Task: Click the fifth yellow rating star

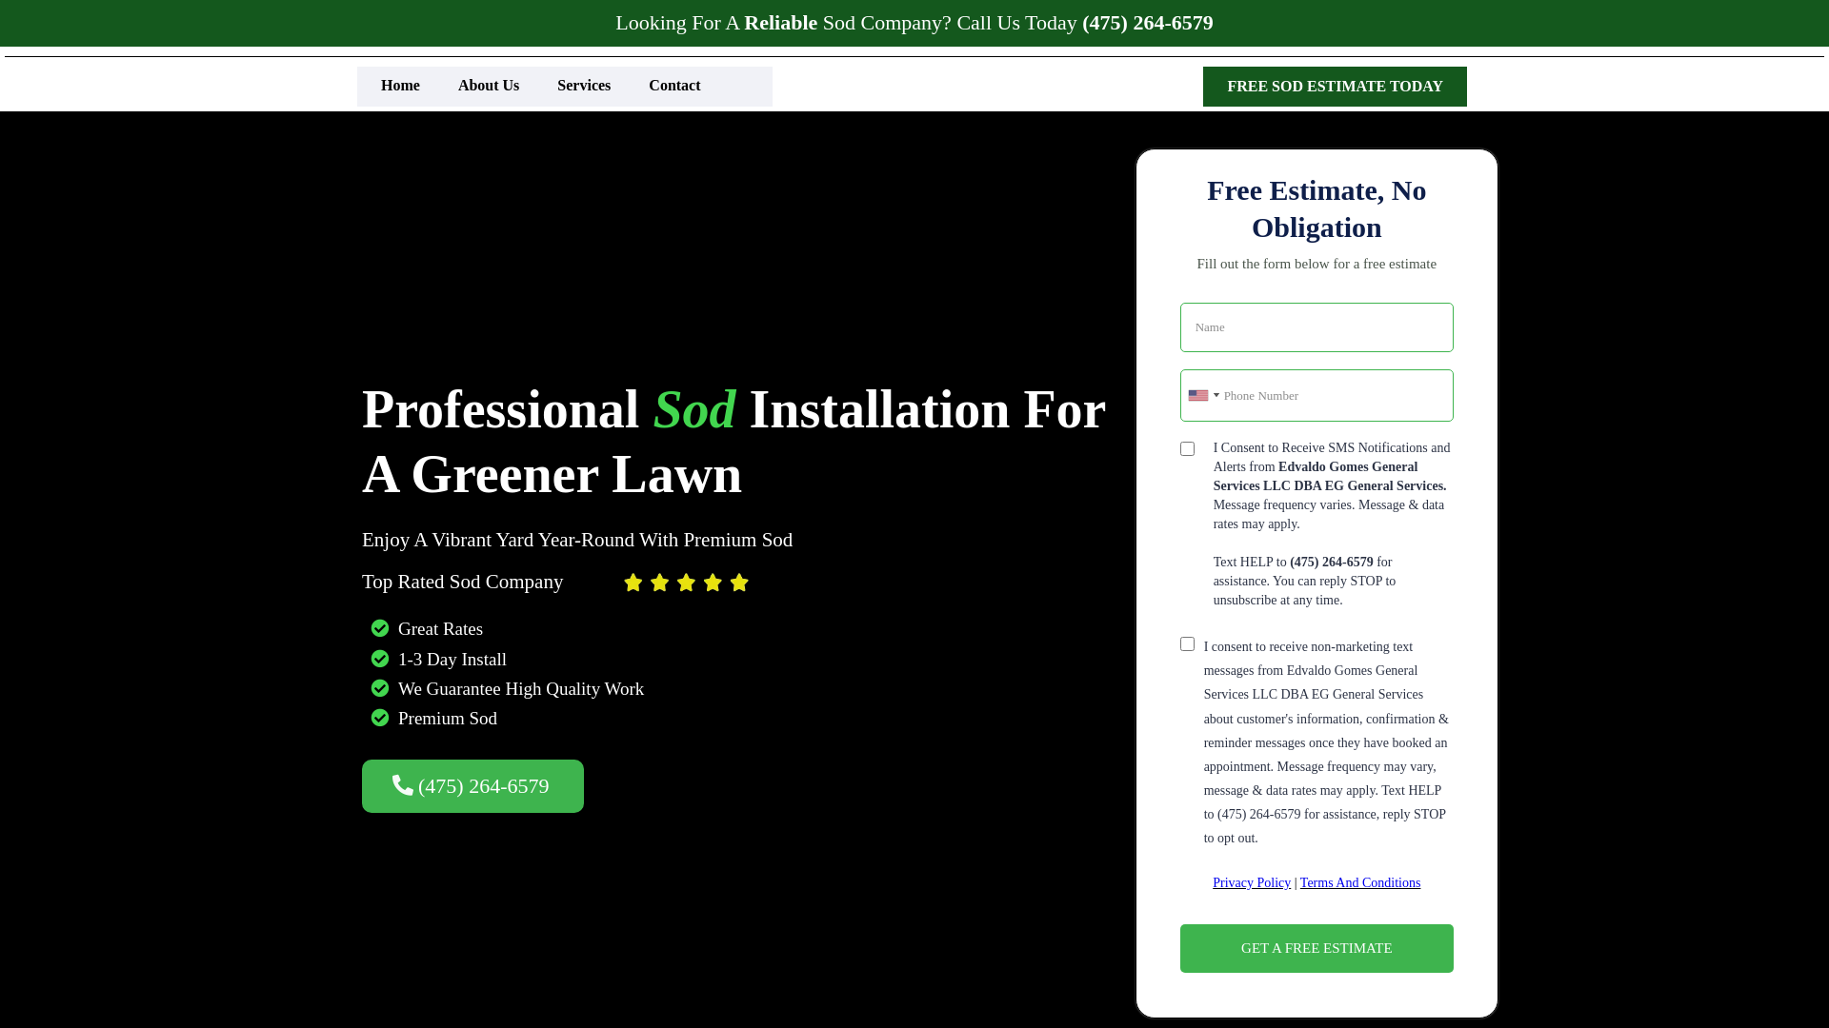Action: click(739, 583)
